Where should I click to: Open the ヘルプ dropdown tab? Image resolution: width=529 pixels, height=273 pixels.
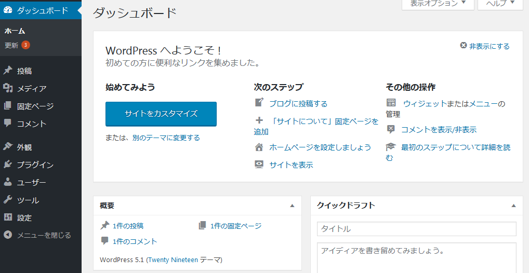[500, 4]
